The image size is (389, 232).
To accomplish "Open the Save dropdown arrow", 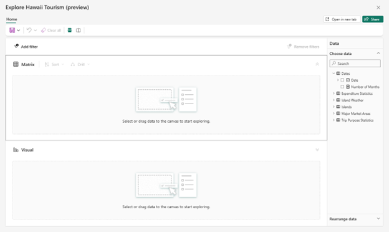I will 19,31.
